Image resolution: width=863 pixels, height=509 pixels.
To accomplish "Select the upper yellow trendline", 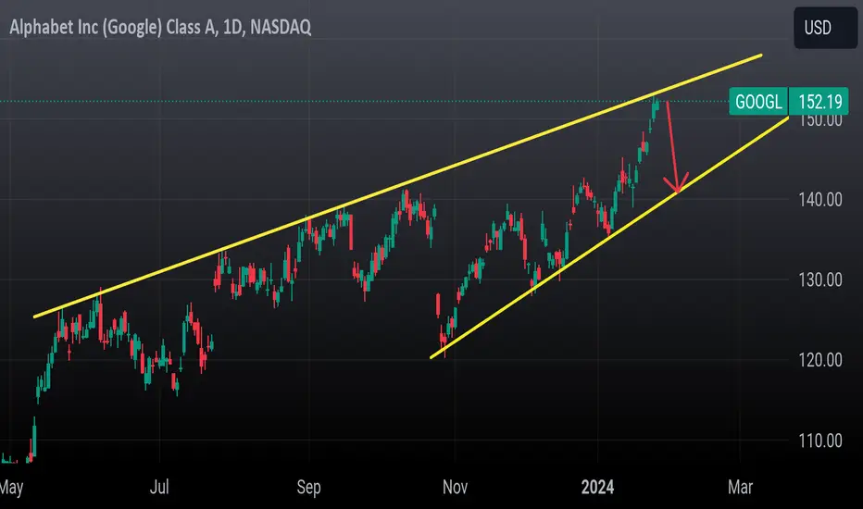I will [x=397, y=186].
